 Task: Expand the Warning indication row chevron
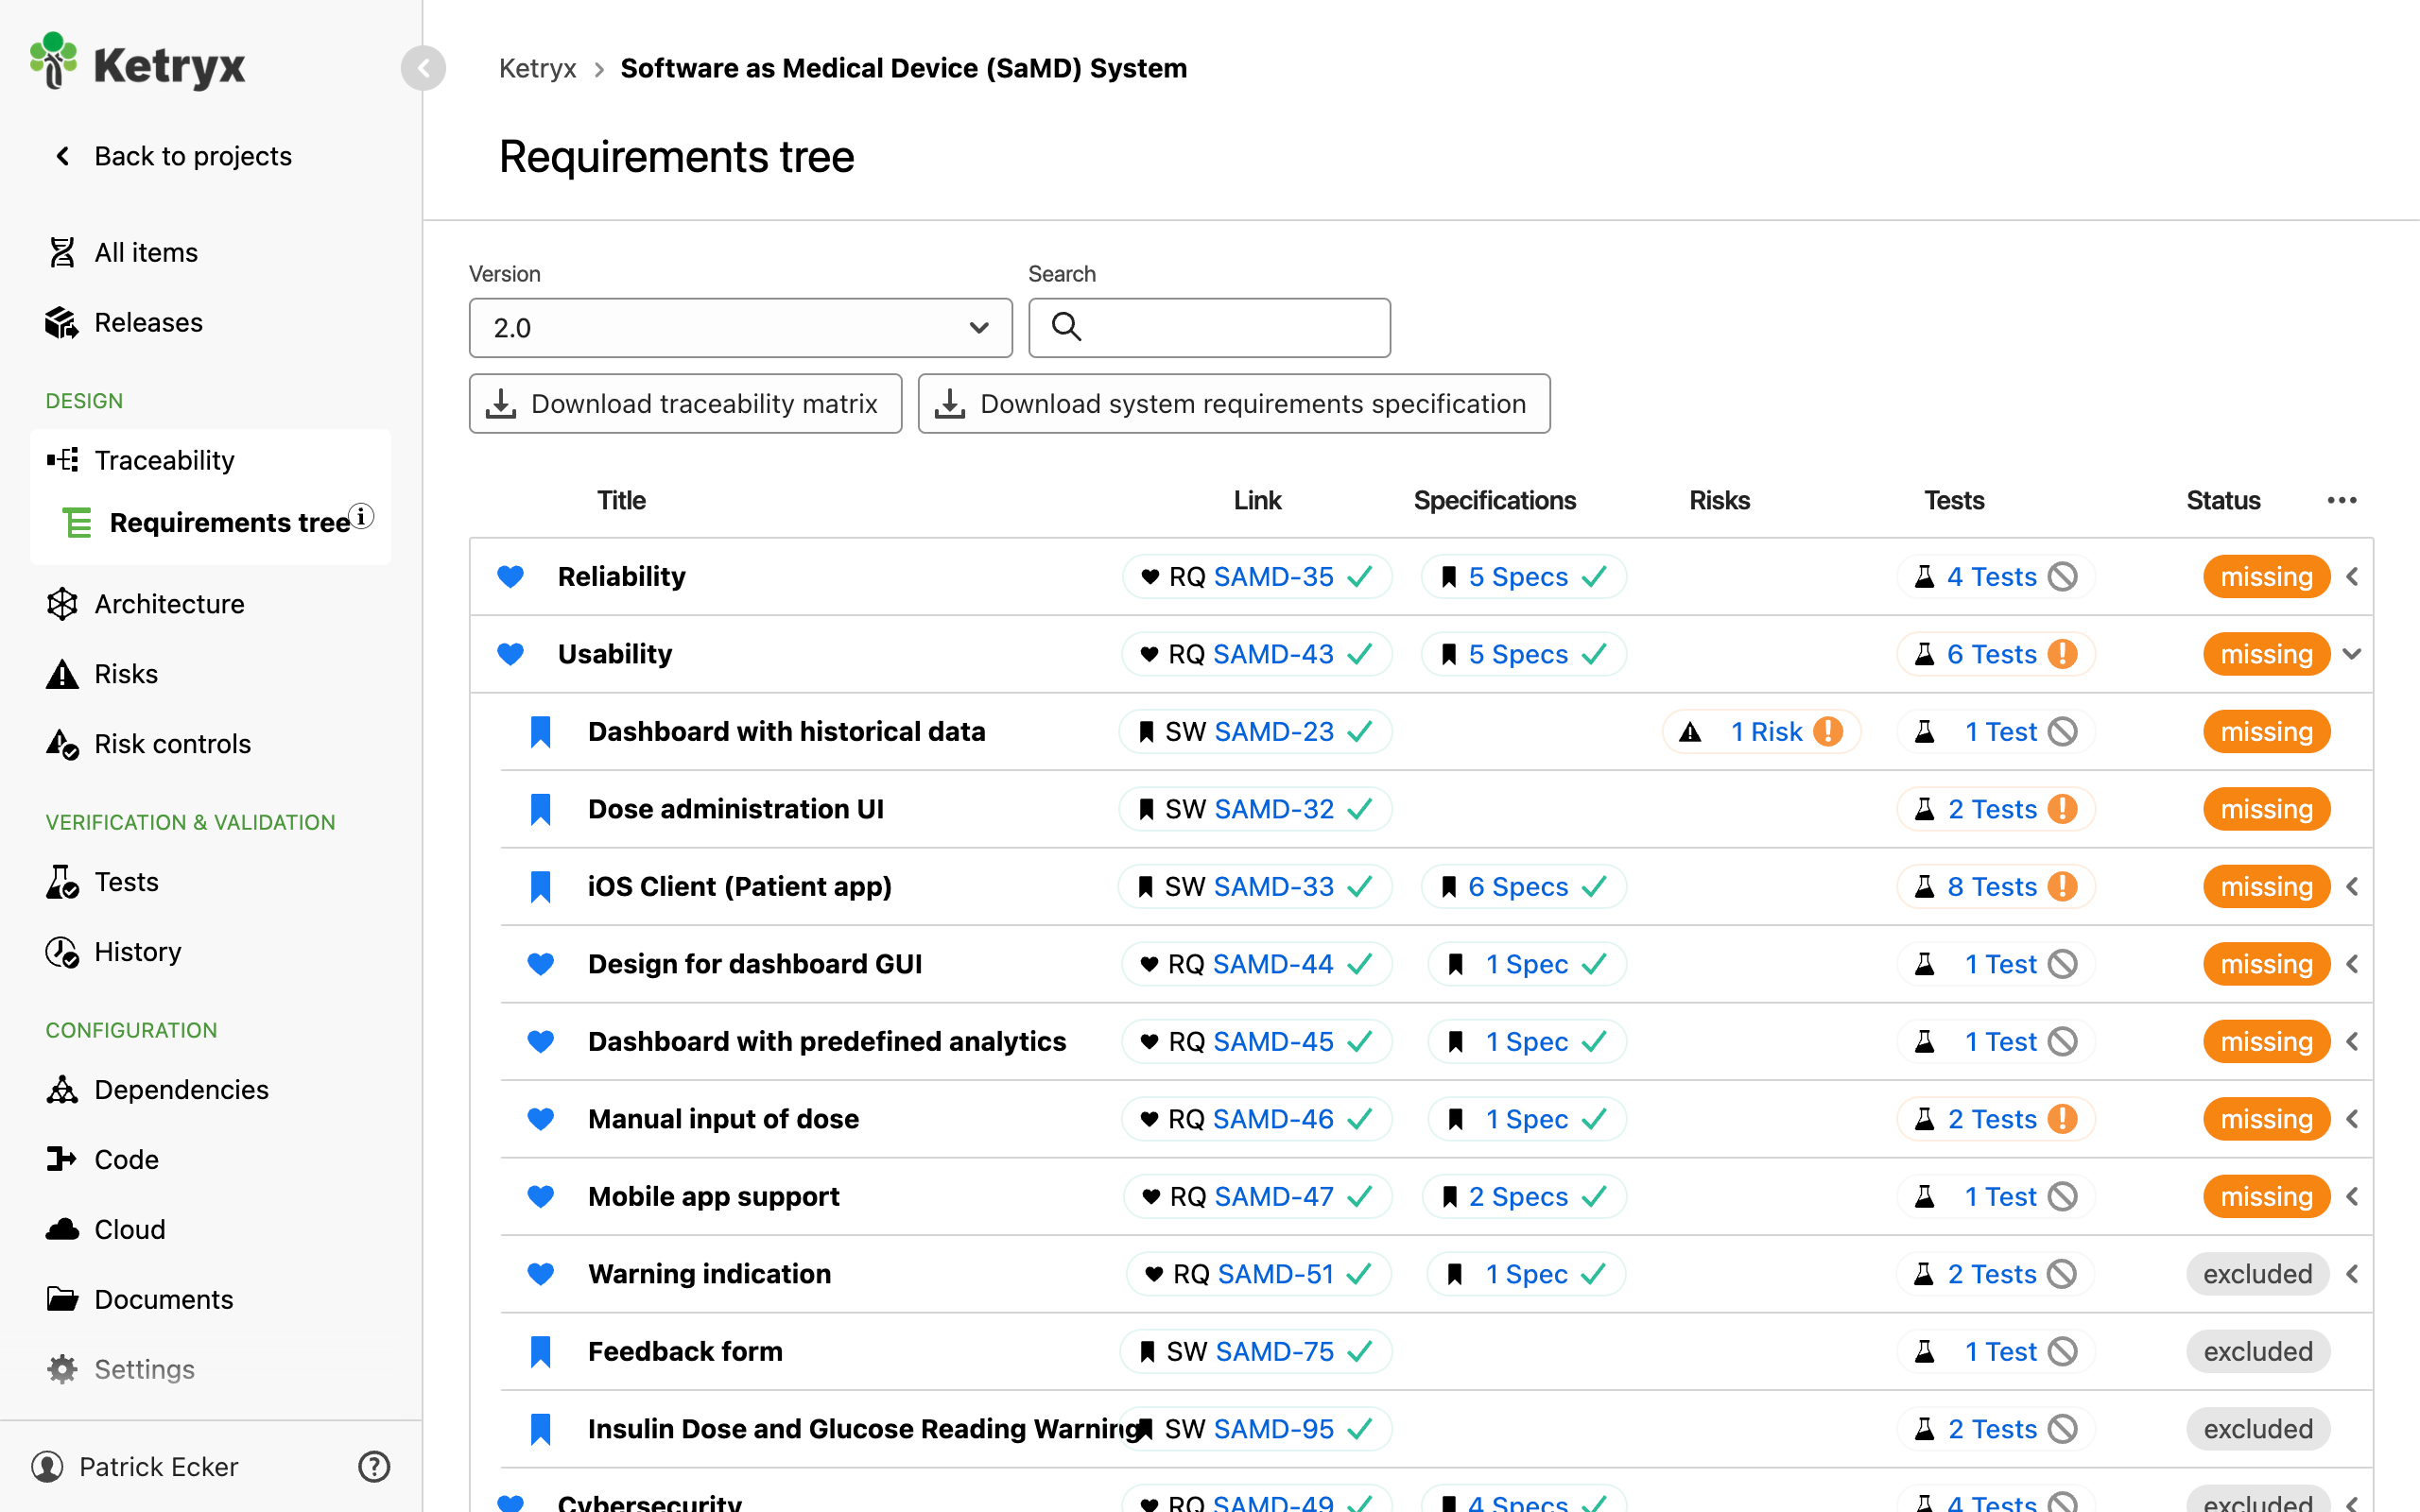pos(2351,1274)
